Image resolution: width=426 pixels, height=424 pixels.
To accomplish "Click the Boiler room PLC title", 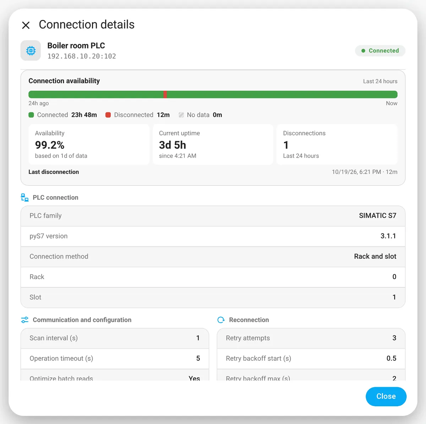I will (76, 46).
